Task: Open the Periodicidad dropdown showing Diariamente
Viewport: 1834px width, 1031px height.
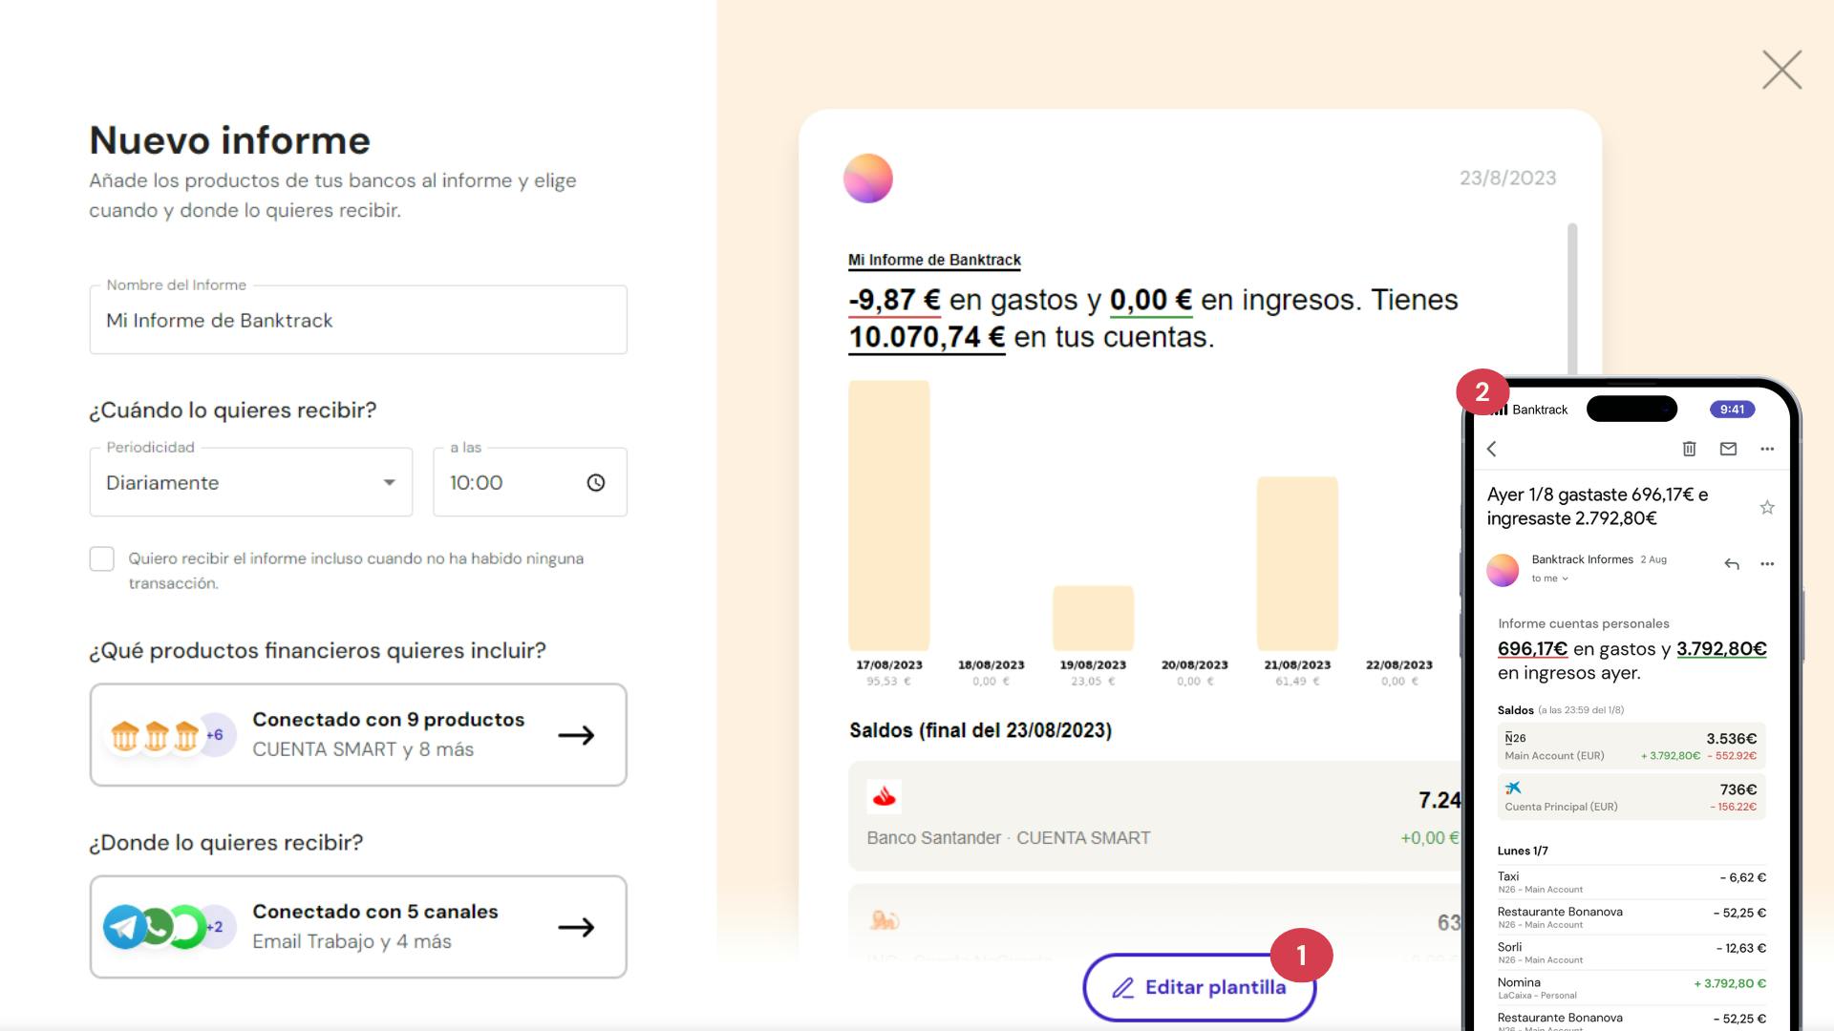Action: click(251, 482)
